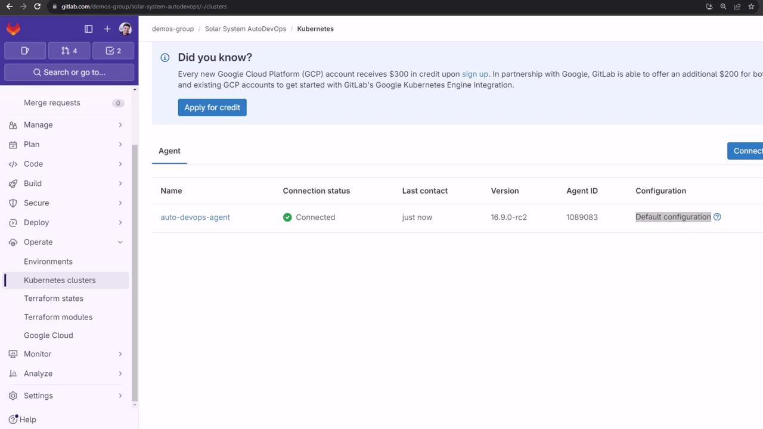Open to-do list counter showing 2
Image resolution: width=763 pixels, height=429 pixels.
pos(113,51)
